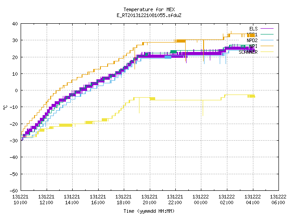This screenshot has height=215, width=287.
Task: Click the y-axis label 40
Action: [15, 24]
